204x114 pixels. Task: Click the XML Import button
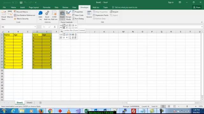pyautogui.click(x=114, y=12)
